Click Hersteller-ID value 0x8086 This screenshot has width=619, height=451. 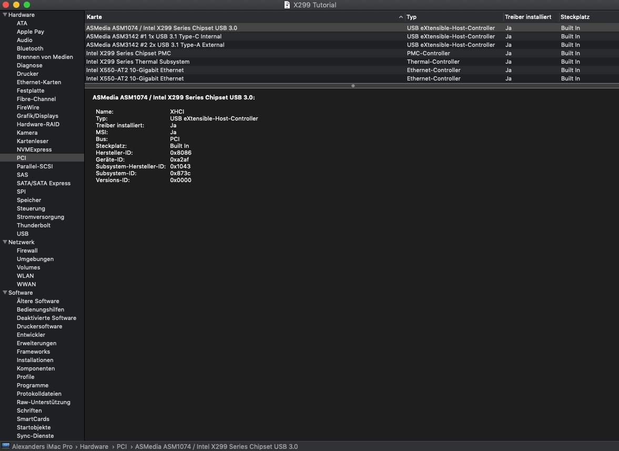click(x=181, y=153)
